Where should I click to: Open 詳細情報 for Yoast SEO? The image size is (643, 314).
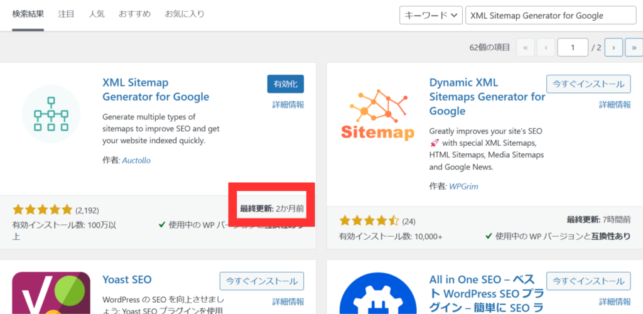click(288, 301)
